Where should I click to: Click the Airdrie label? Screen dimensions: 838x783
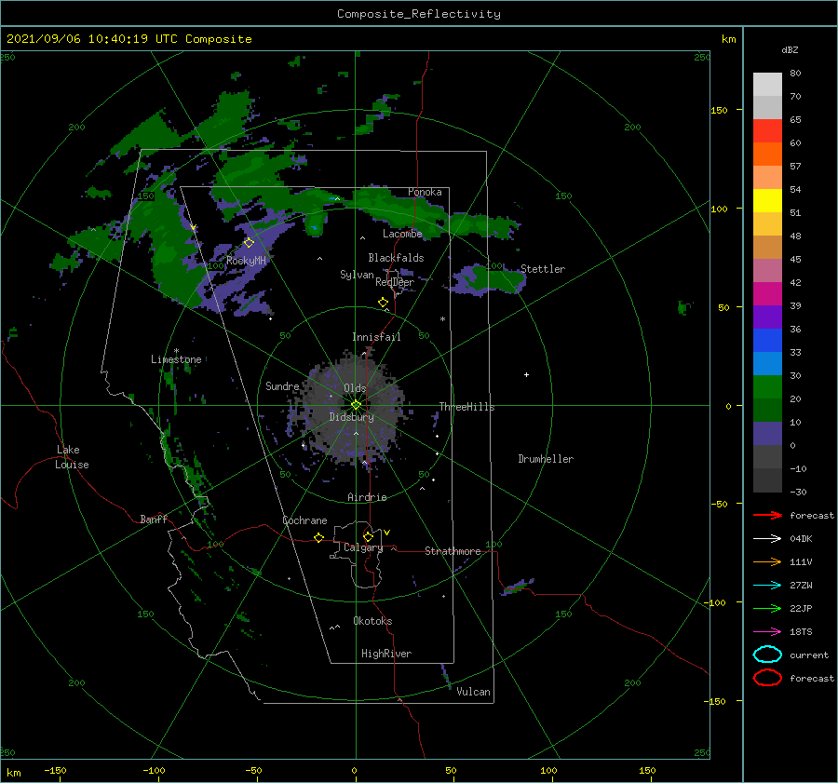coord(367,497)
